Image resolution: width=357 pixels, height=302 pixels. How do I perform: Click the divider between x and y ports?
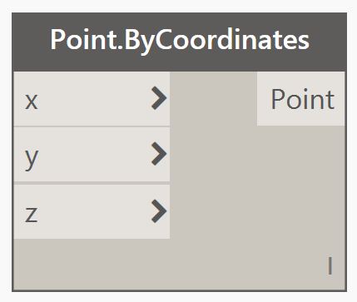[x=92, y=126]
